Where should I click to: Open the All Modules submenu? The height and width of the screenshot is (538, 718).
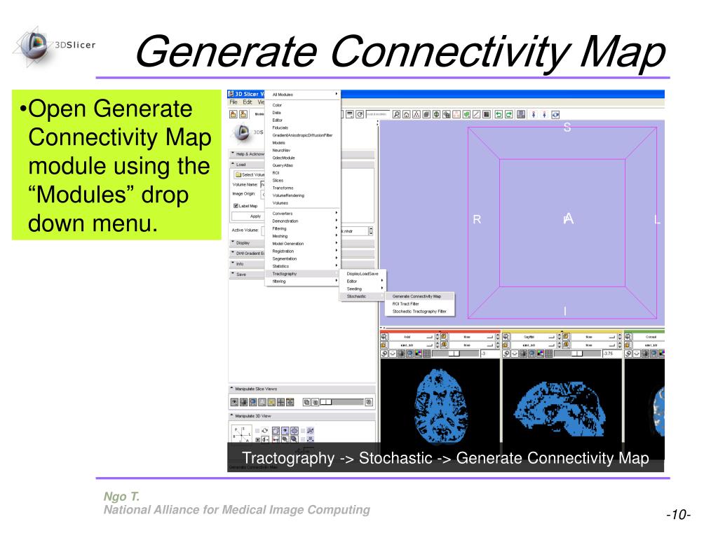pyautogui.click(x=302, y=95)
